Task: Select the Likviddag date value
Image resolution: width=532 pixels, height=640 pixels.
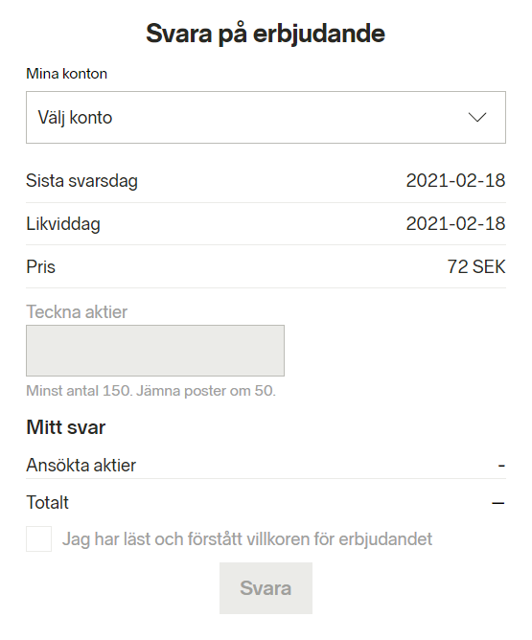Action: 455,223
